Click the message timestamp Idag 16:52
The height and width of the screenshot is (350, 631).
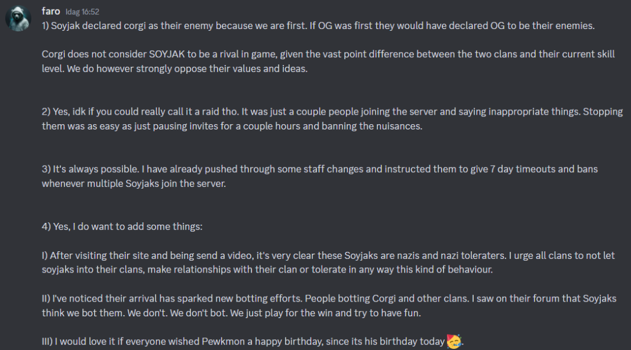(82, 12)
